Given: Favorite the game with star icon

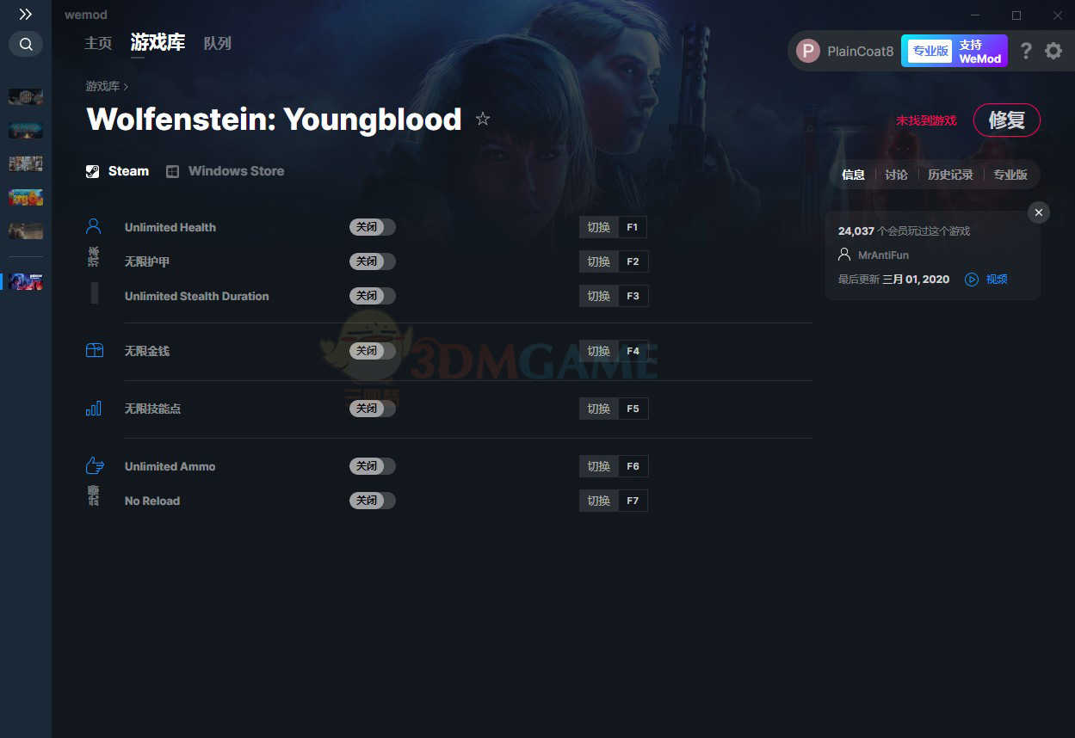Looking at the screenshot, I should pos(483,119).
